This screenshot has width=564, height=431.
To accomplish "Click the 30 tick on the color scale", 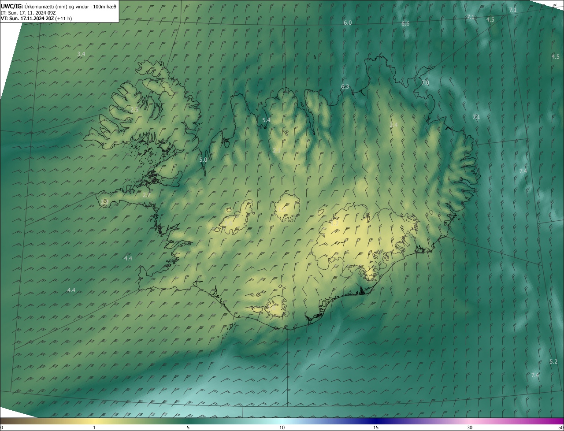I will [470, 427].
